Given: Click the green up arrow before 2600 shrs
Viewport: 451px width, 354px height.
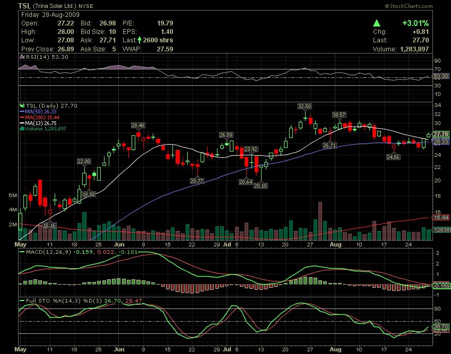Looking at the screenshot, I should coord(140,40).
